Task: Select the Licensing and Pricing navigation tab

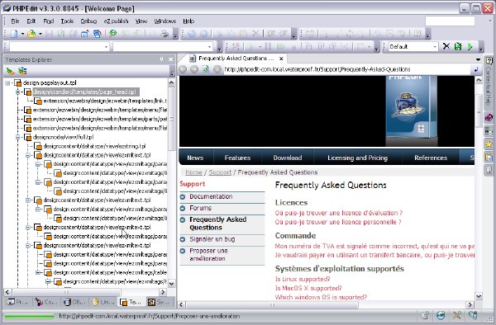Action: (x=357, y=158)
